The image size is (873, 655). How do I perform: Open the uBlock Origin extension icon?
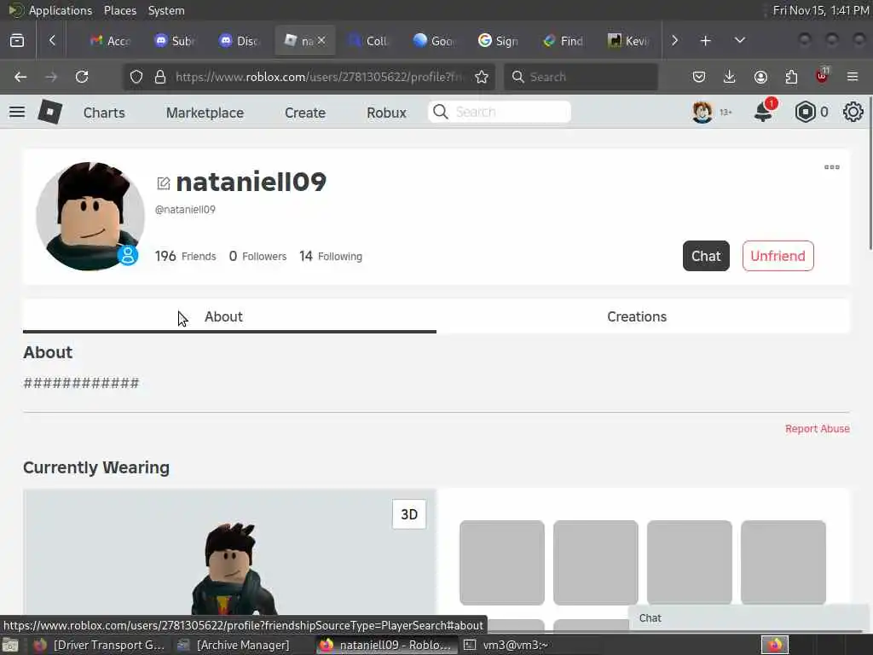coord(822,76)
